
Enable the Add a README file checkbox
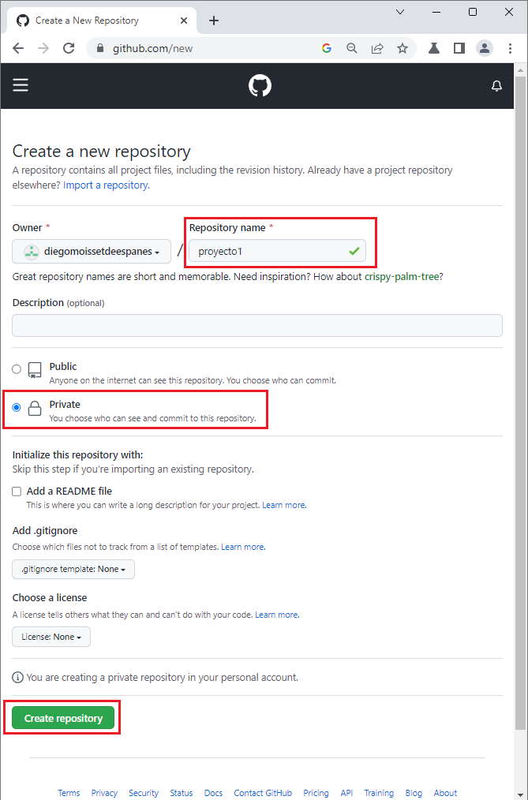[16, 491]
